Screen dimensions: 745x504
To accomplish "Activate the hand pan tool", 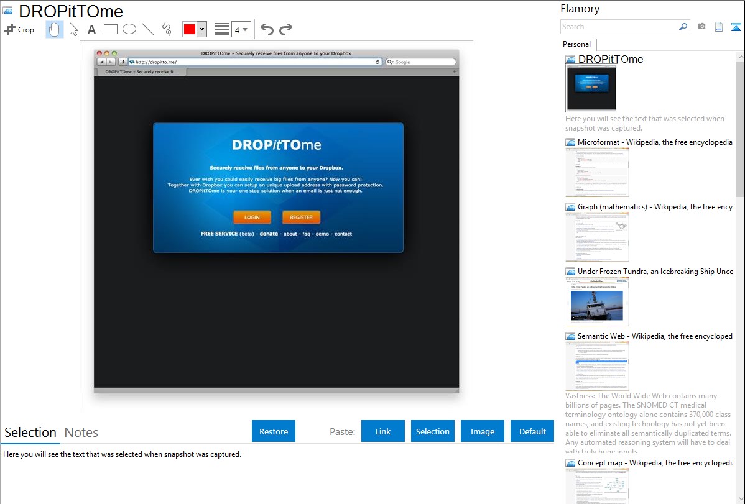I will (x=55, y=29).
